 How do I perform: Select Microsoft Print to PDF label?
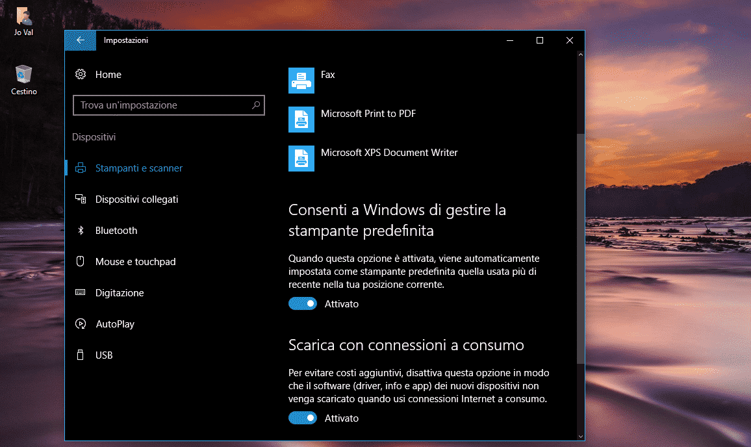368,114
